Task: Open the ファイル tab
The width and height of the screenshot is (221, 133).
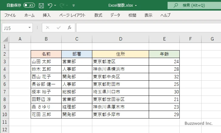Action: [10, 15]
